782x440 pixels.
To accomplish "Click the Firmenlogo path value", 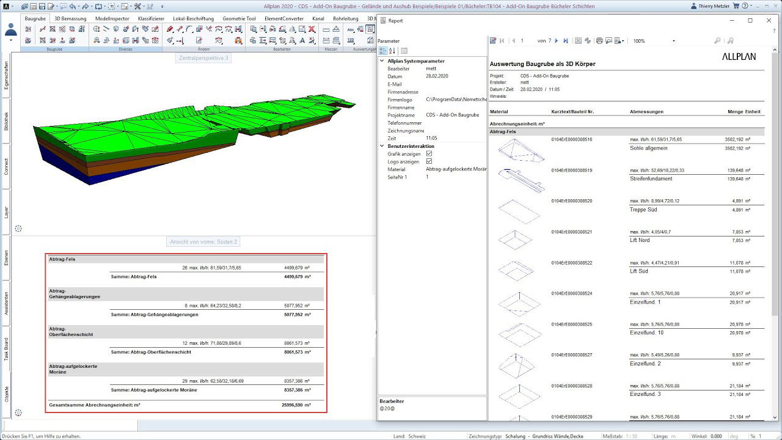I will pyautogui.click(x=456, y=99).
